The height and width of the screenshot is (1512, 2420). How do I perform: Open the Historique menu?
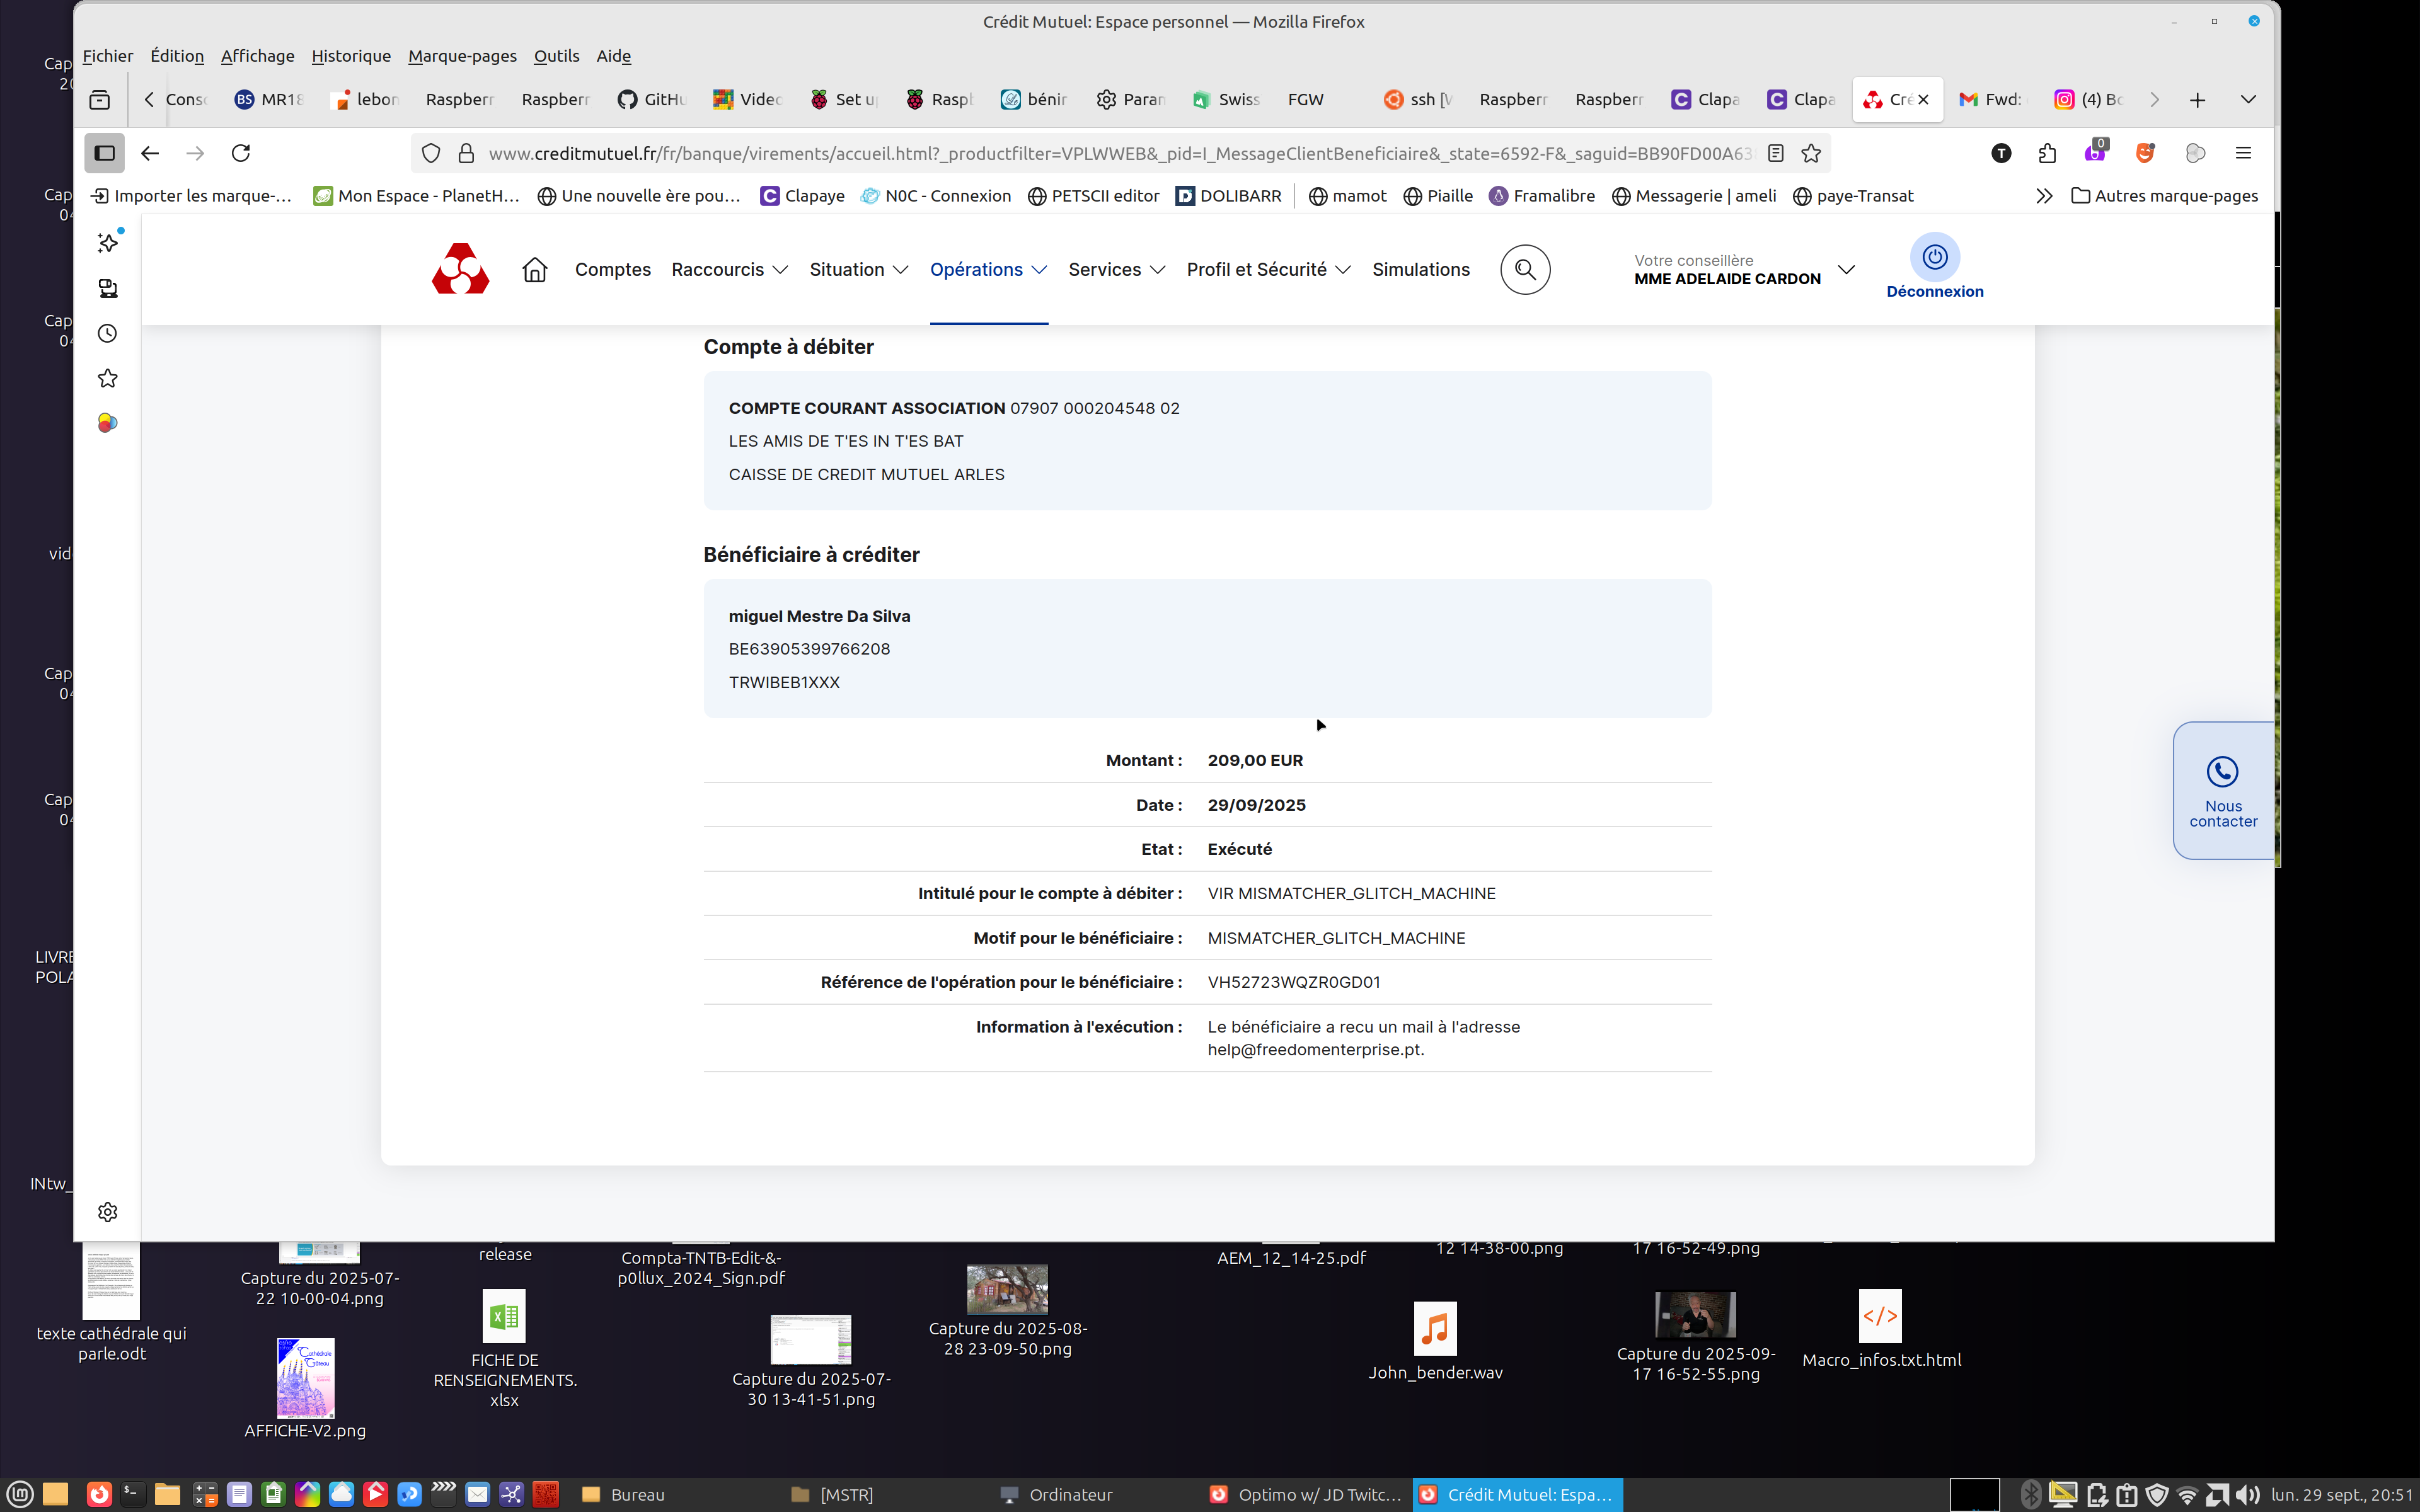[x=351, y=56]
